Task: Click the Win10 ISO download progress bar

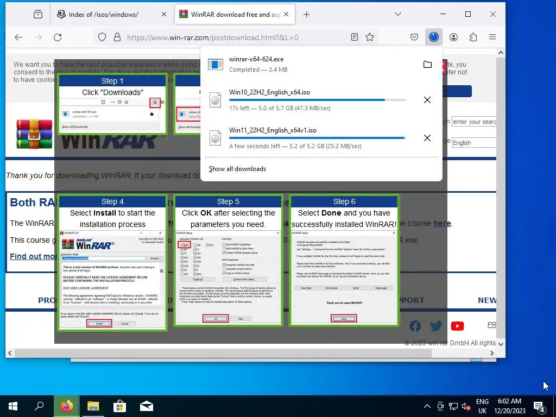Action: click(x=318, y=100)
